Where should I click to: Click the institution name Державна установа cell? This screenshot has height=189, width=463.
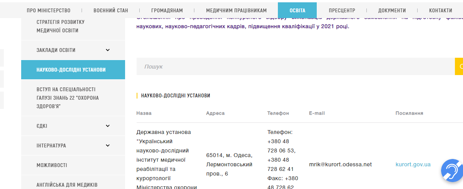click(167, 160)
